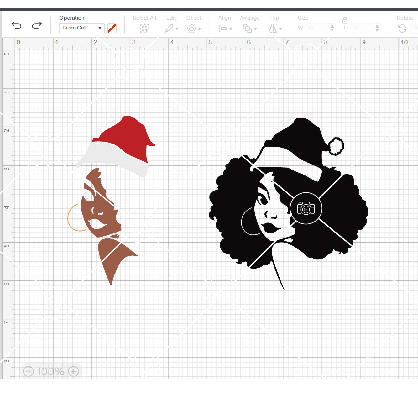Click the color swatch beside Basic Cut
Image resolution: width=418 pixels, height=418 pixels.
112,28
